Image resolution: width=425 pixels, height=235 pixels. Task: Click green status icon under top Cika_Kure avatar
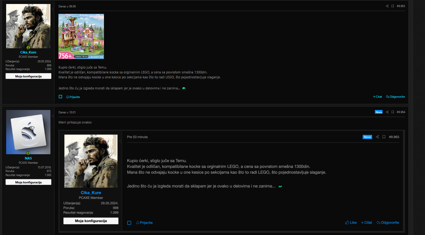coord(28,48)
